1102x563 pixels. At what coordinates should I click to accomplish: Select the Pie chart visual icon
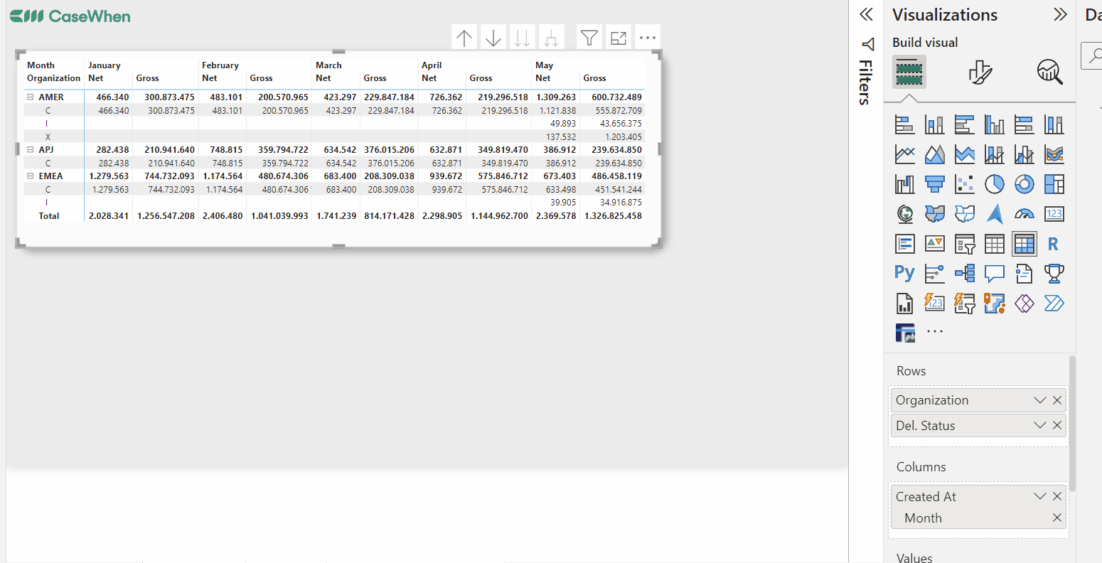[x=994, y=183]
